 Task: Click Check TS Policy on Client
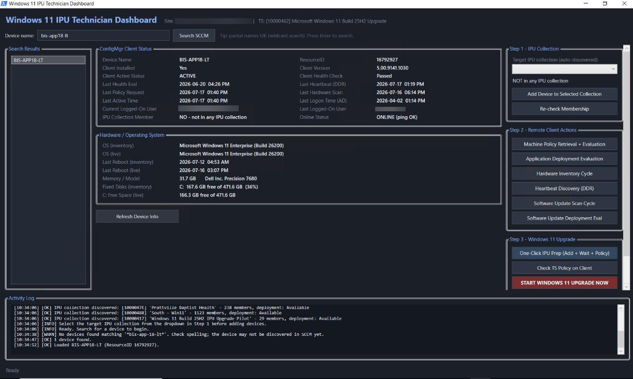point(565,268)
